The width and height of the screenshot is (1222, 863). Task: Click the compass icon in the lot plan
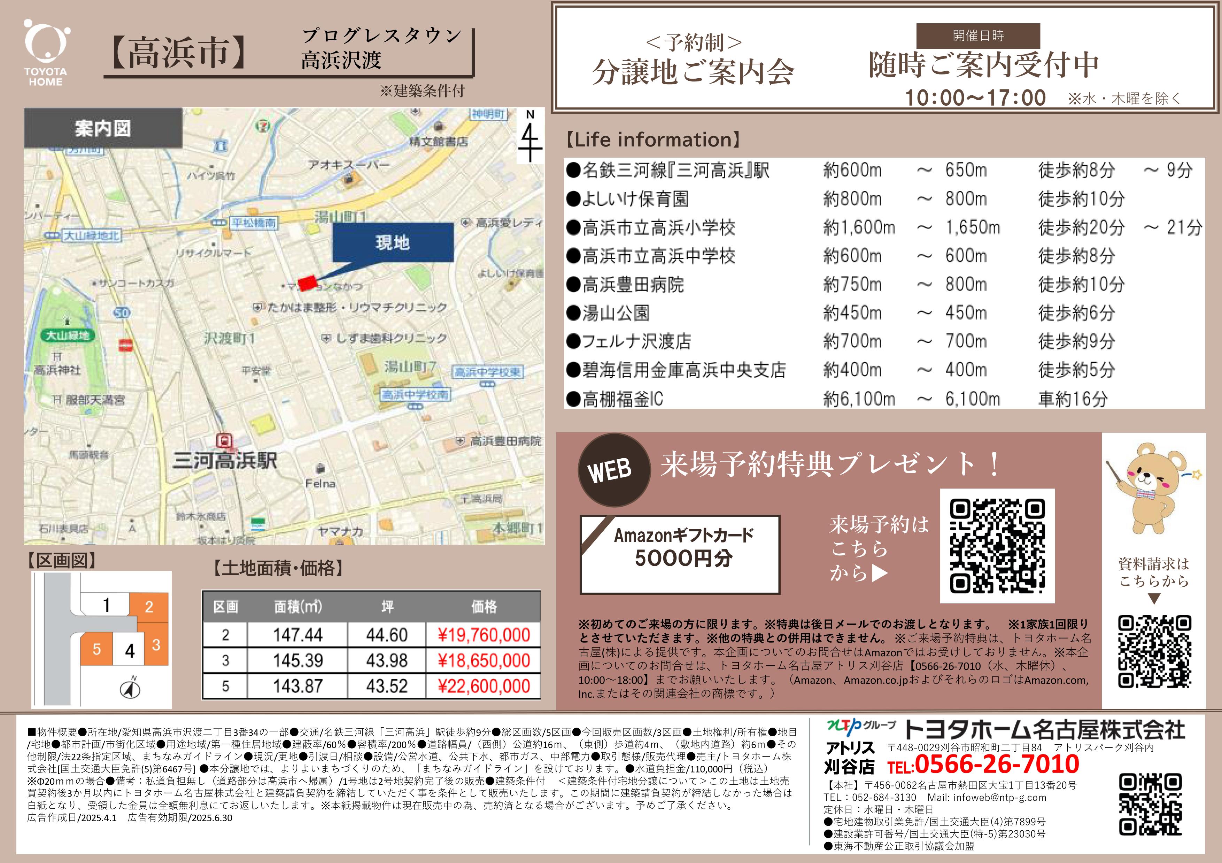tap(130, 688)
